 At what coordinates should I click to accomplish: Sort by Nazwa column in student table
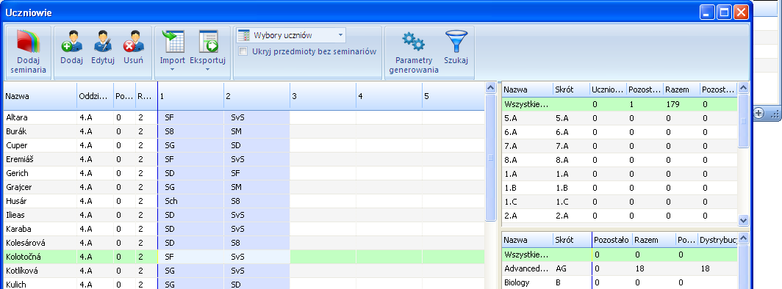[x=40, y=96]
